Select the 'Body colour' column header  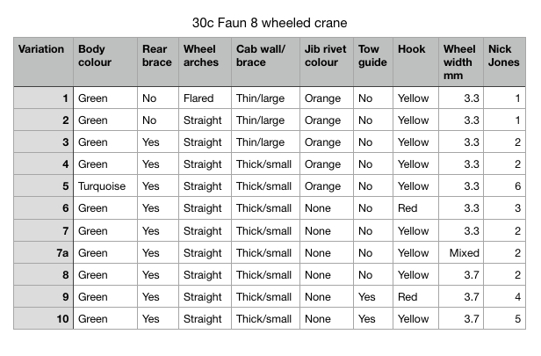(x=105, y=62)
